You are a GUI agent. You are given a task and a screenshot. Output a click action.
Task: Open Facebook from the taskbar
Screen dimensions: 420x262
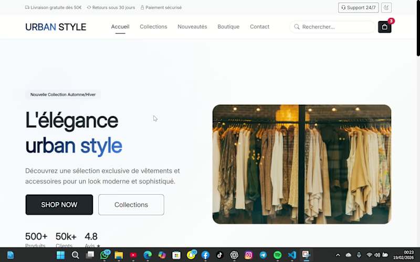[205, 255]
